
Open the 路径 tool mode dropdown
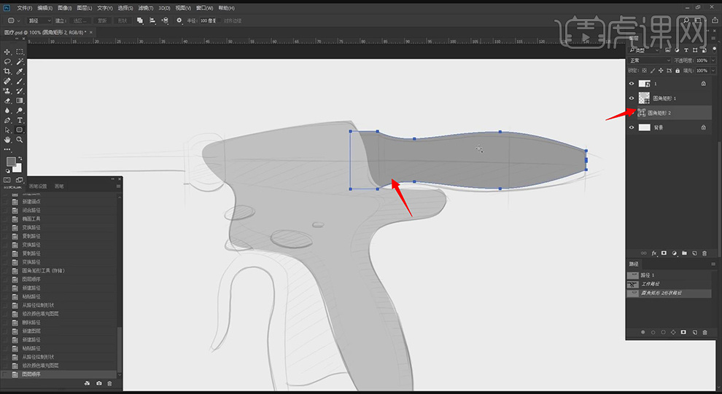(x=40, y=20)
